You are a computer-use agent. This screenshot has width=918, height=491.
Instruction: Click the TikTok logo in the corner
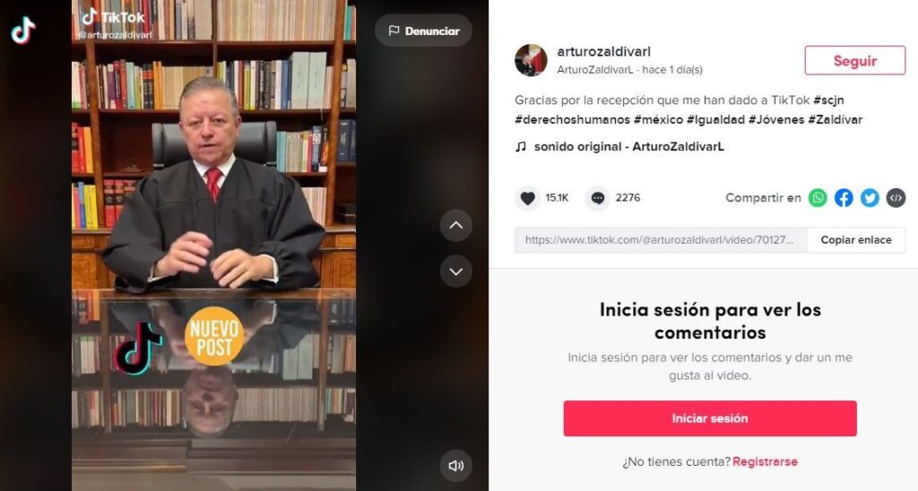[22, 30]
